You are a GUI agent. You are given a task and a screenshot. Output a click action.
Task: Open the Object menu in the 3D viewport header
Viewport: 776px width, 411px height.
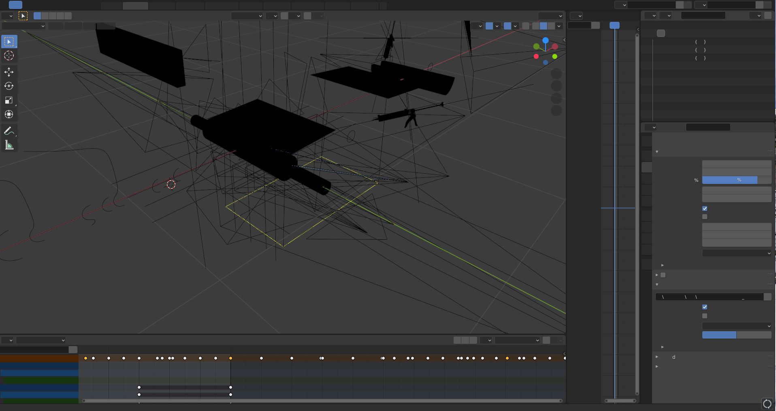coord(106,26)
